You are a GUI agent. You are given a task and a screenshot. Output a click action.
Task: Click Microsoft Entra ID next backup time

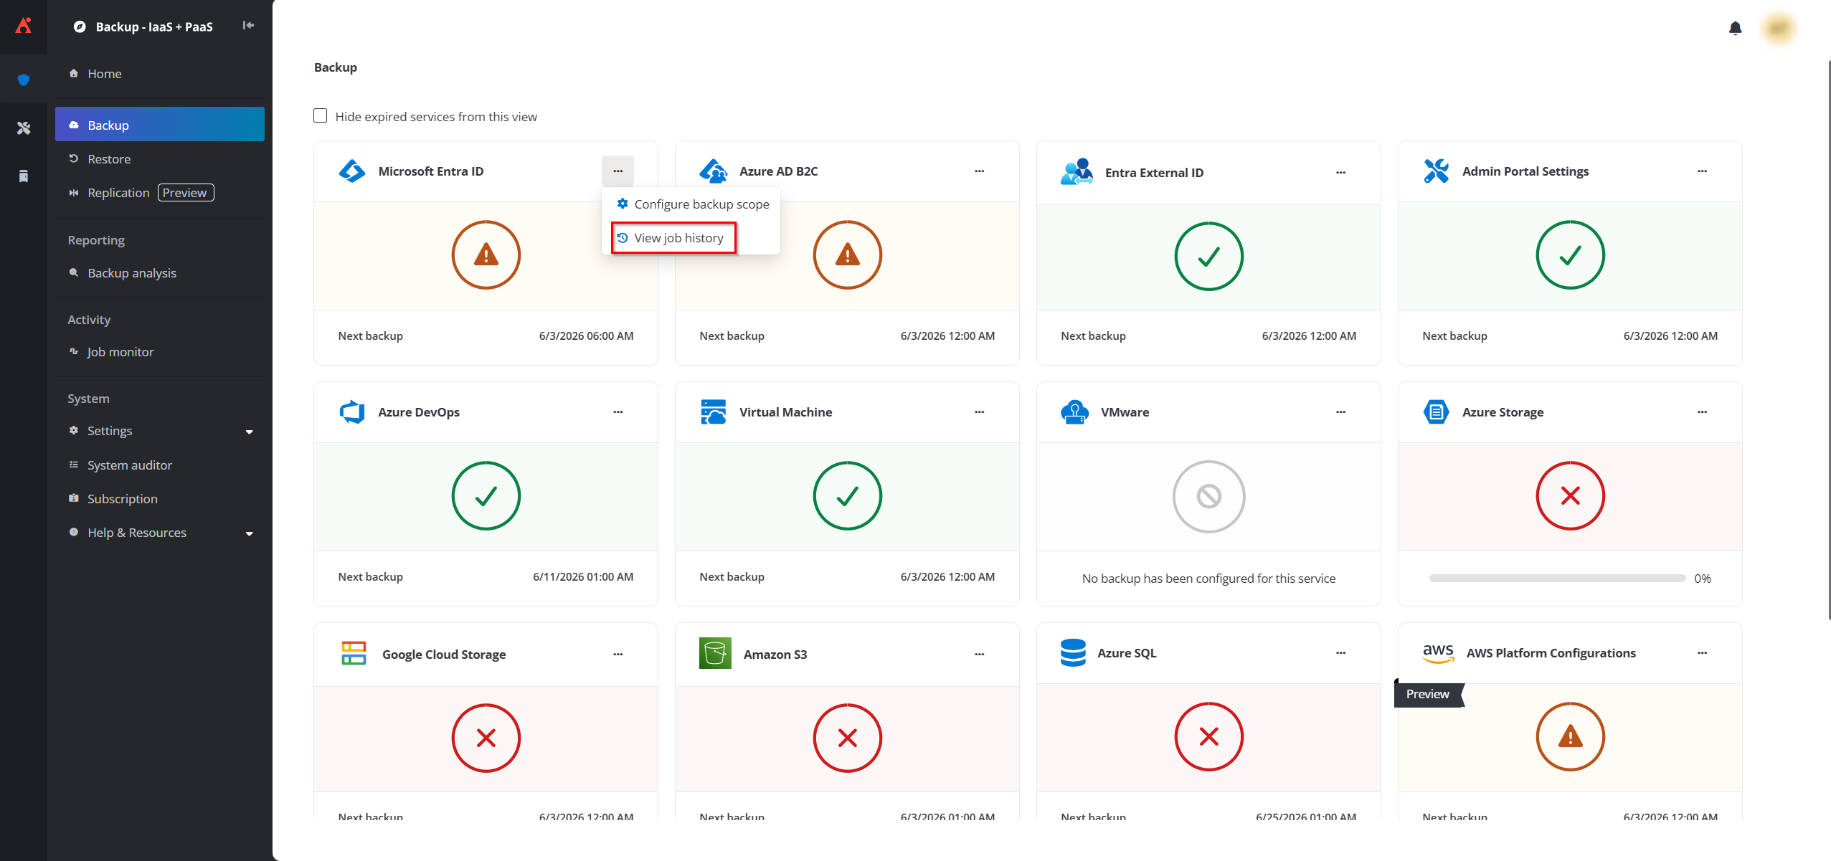587,336
